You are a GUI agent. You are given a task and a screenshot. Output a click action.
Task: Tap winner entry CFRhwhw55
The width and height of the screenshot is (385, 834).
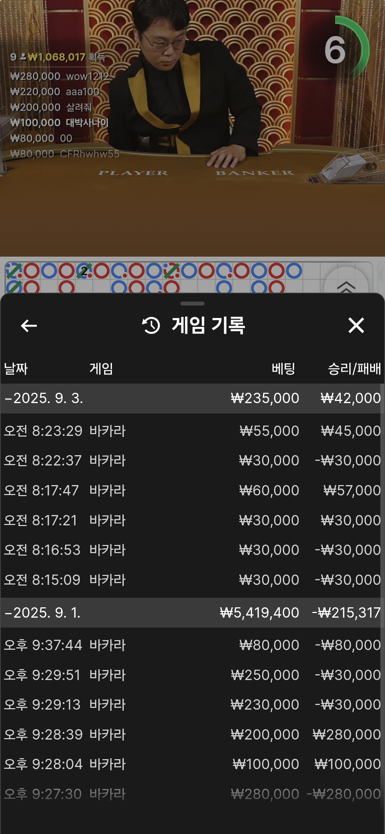coord(65,154)
